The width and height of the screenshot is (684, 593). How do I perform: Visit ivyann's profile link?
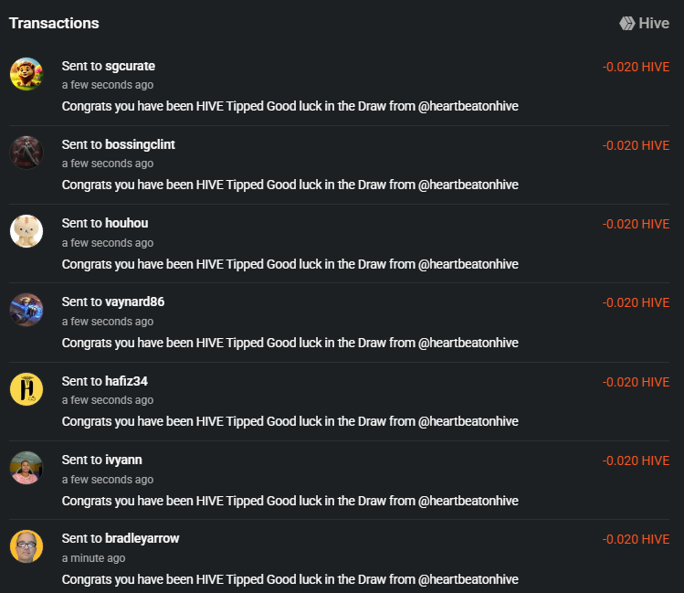pos(123,460)
